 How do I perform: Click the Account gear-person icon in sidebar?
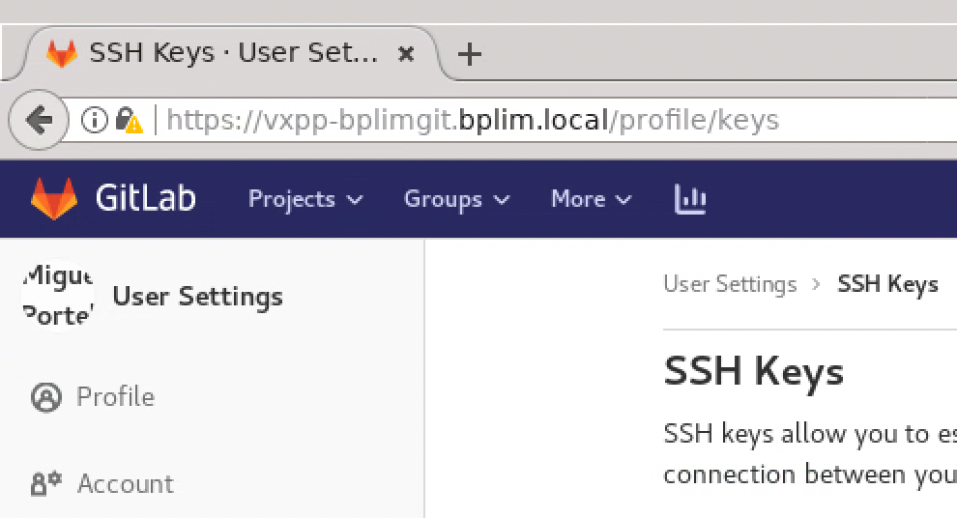[45, 484]
